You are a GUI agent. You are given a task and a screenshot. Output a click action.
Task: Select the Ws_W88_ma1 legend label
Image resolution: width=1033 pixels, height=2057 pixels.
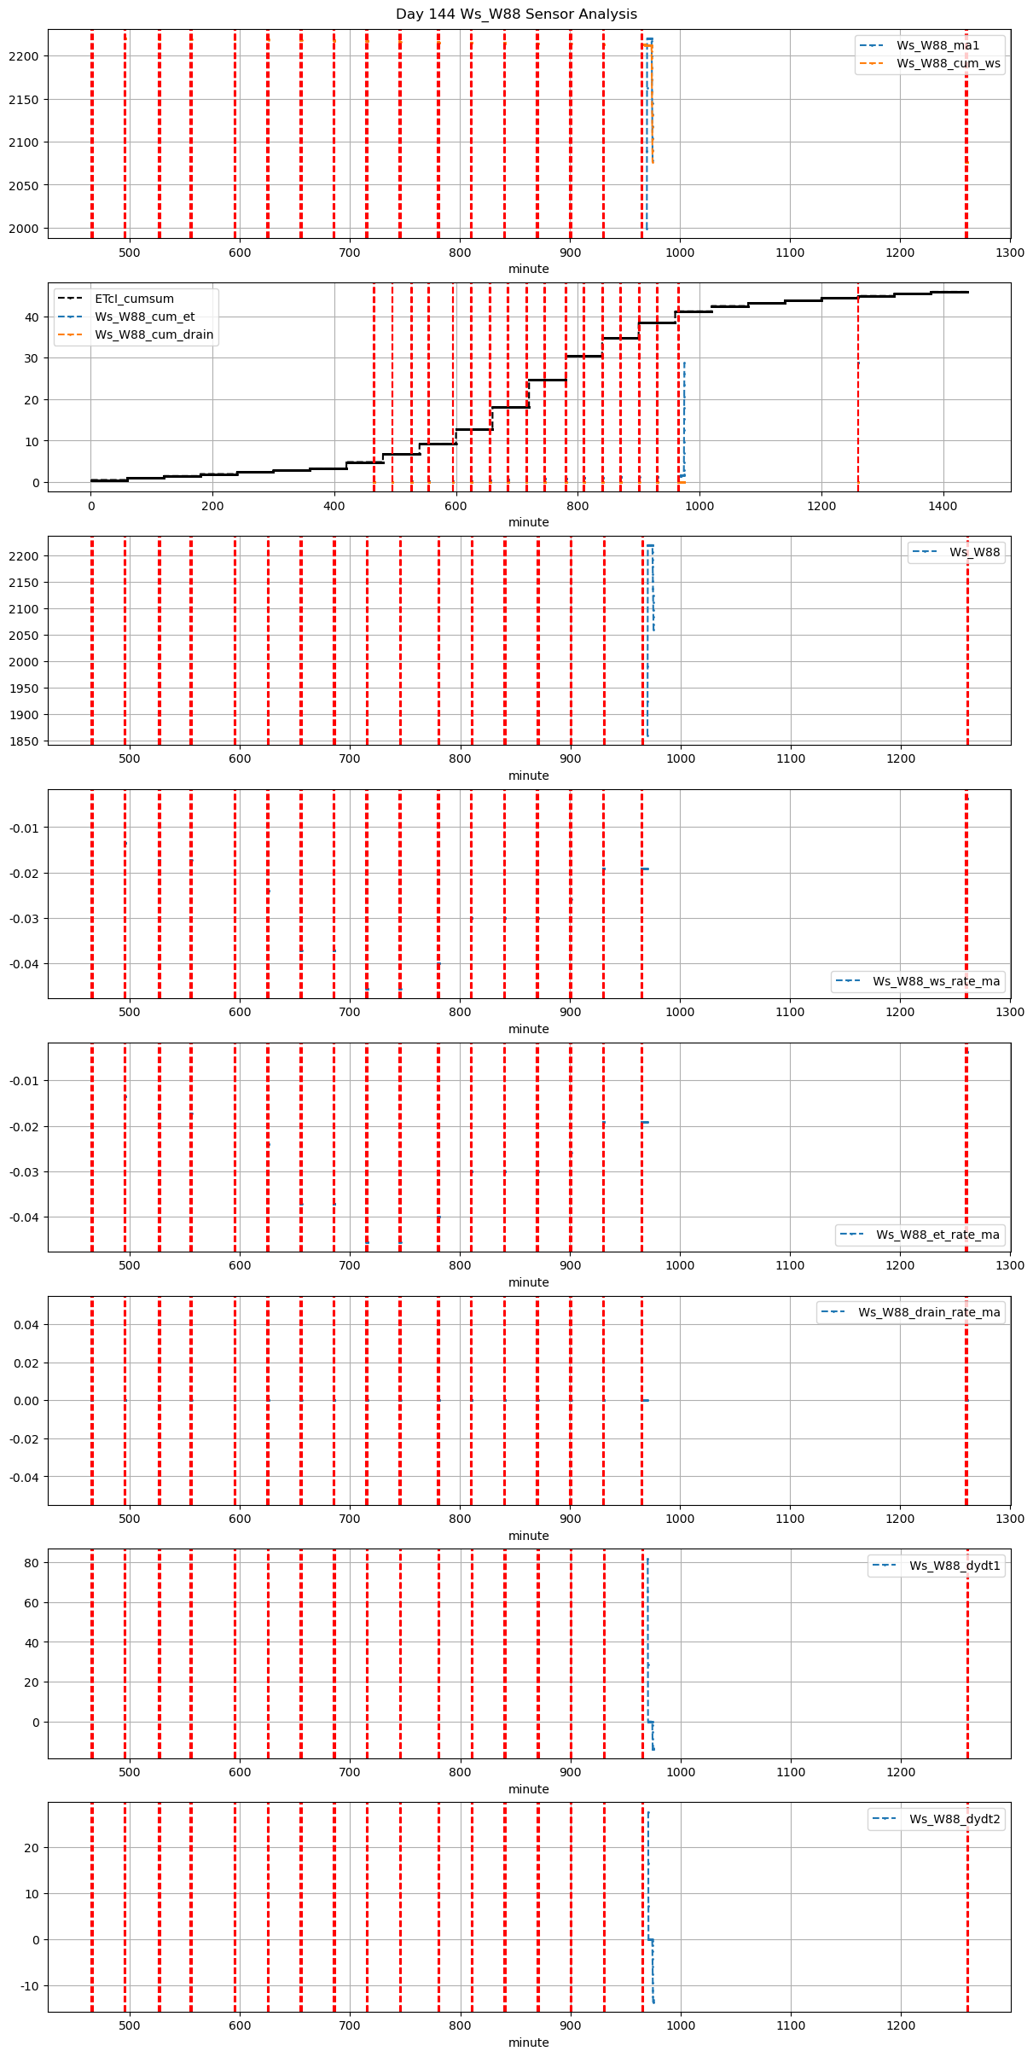click(937, 45)
